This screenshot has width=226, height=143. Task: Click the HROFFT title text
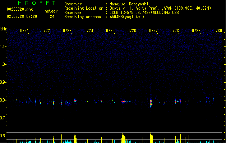[x=37, y=3]
